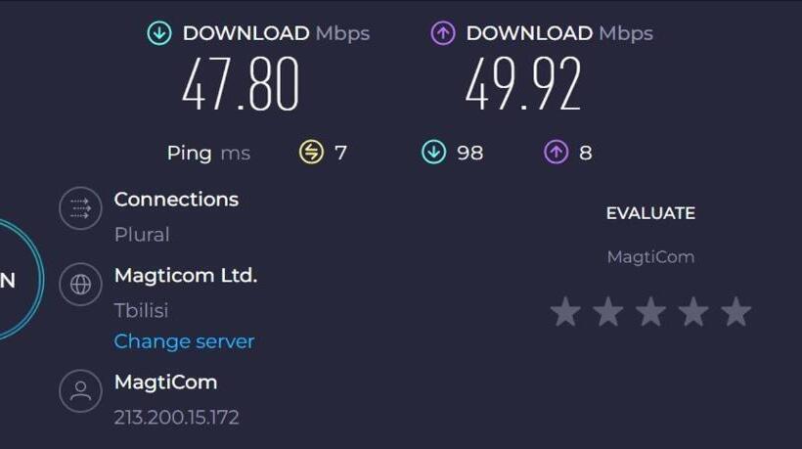Click the globe icon beside Magticom Ltd.
The height and width of the screenshot is (449, 802).
[80, 285]
